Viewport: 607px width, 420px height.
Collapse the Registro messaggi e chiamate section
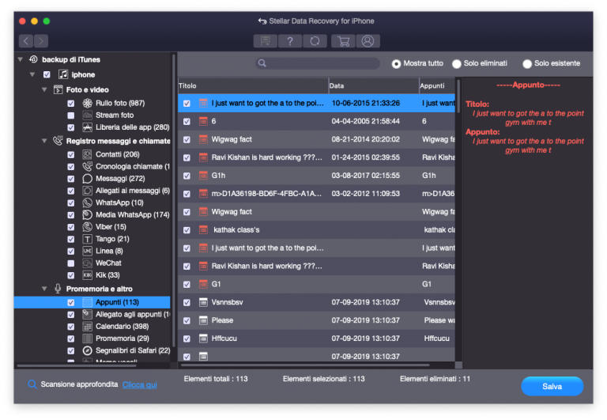[x=45, y=141]
